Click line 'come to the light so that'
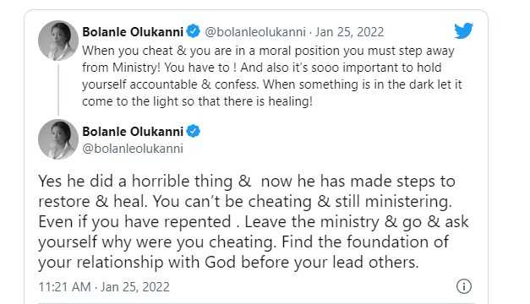This screenshot has width=530, height=304. 198,101
